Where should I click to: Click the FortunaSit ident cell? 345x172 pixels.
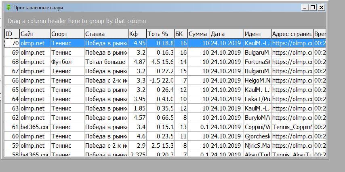click(x=257, y=62)
